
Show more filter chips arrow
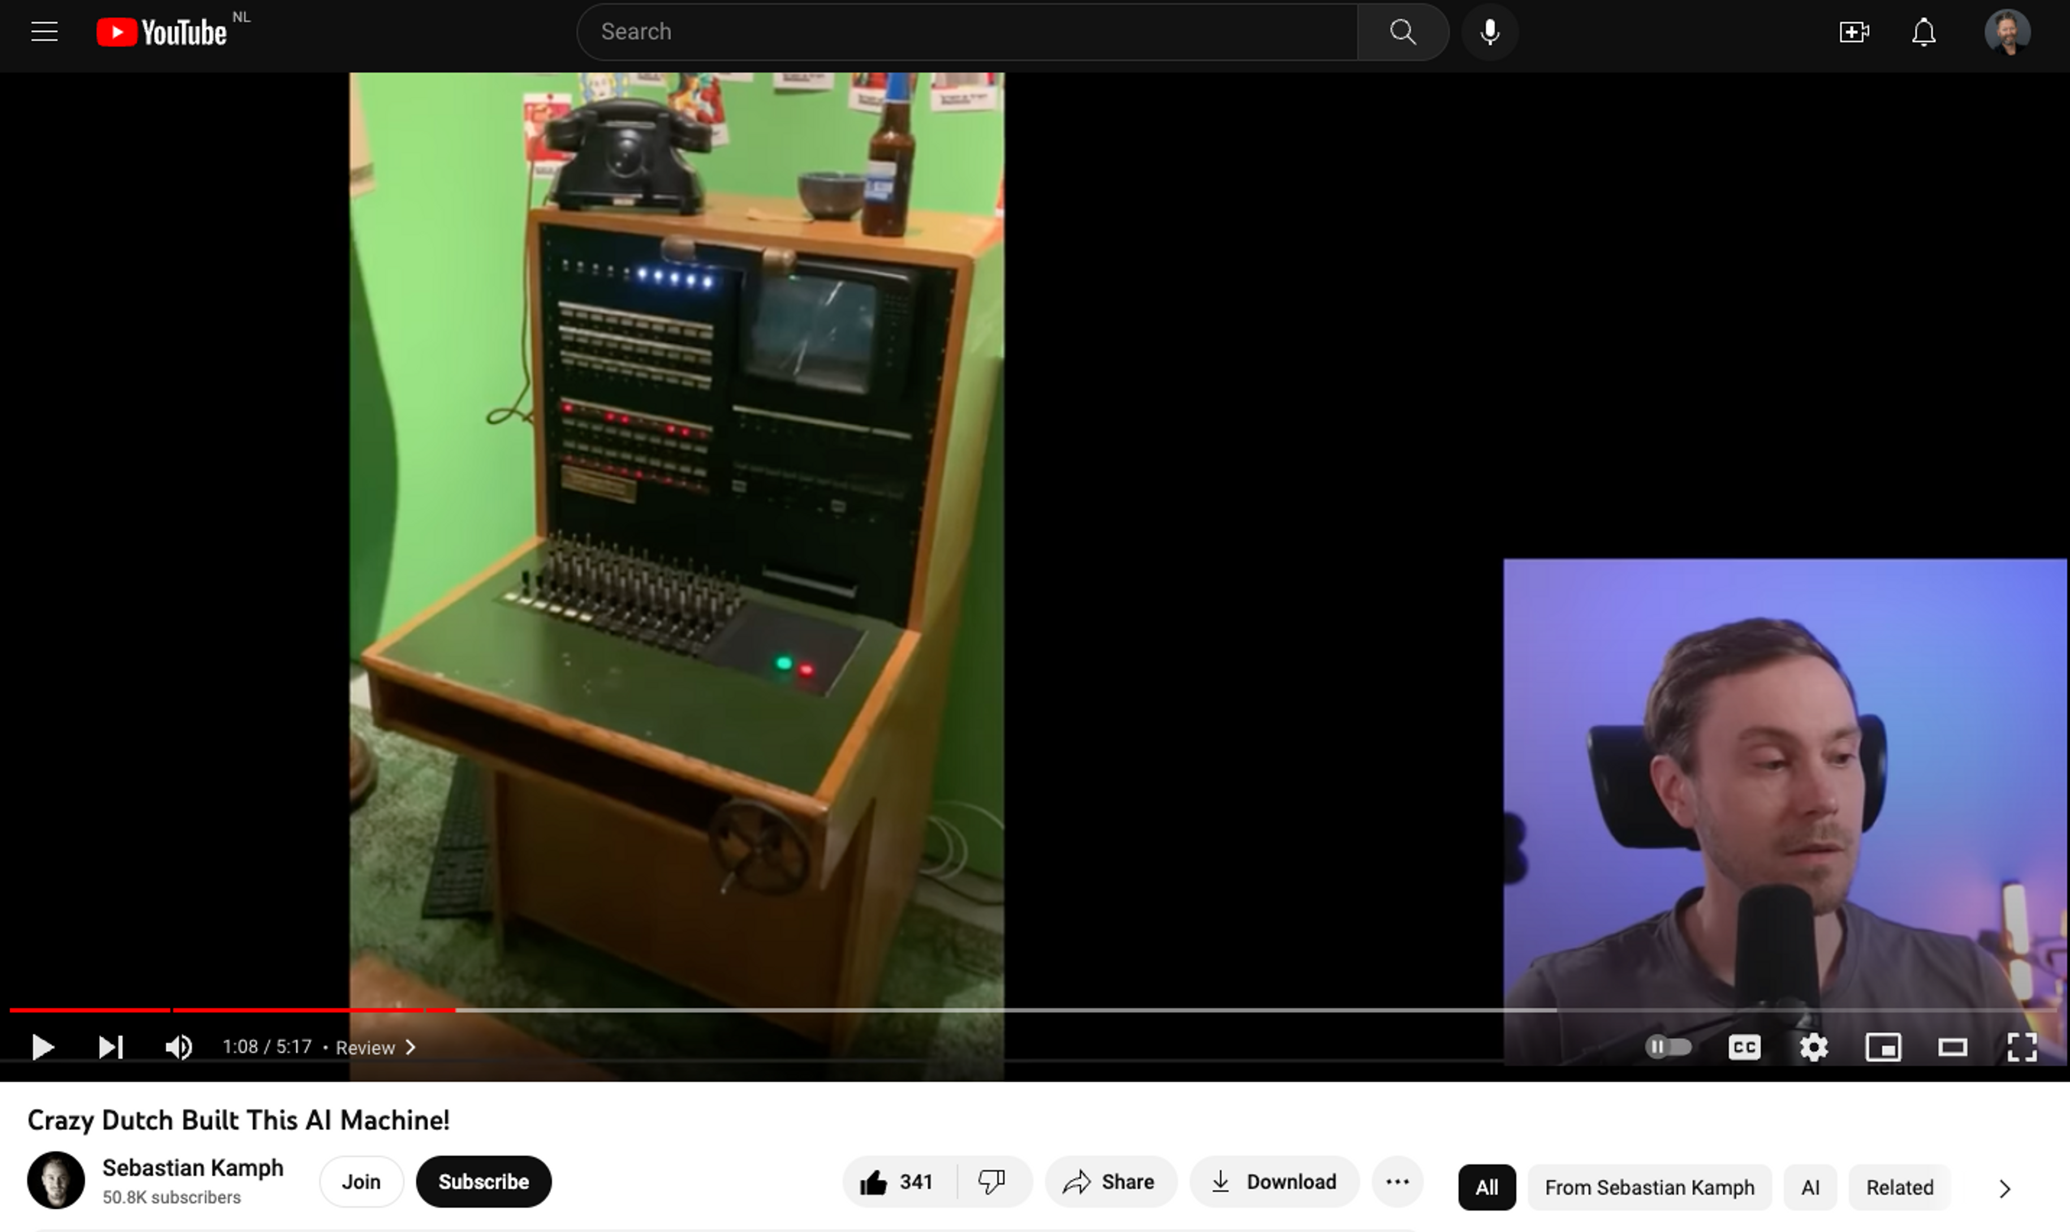pyautogui.click(x=2004, y=1188)
